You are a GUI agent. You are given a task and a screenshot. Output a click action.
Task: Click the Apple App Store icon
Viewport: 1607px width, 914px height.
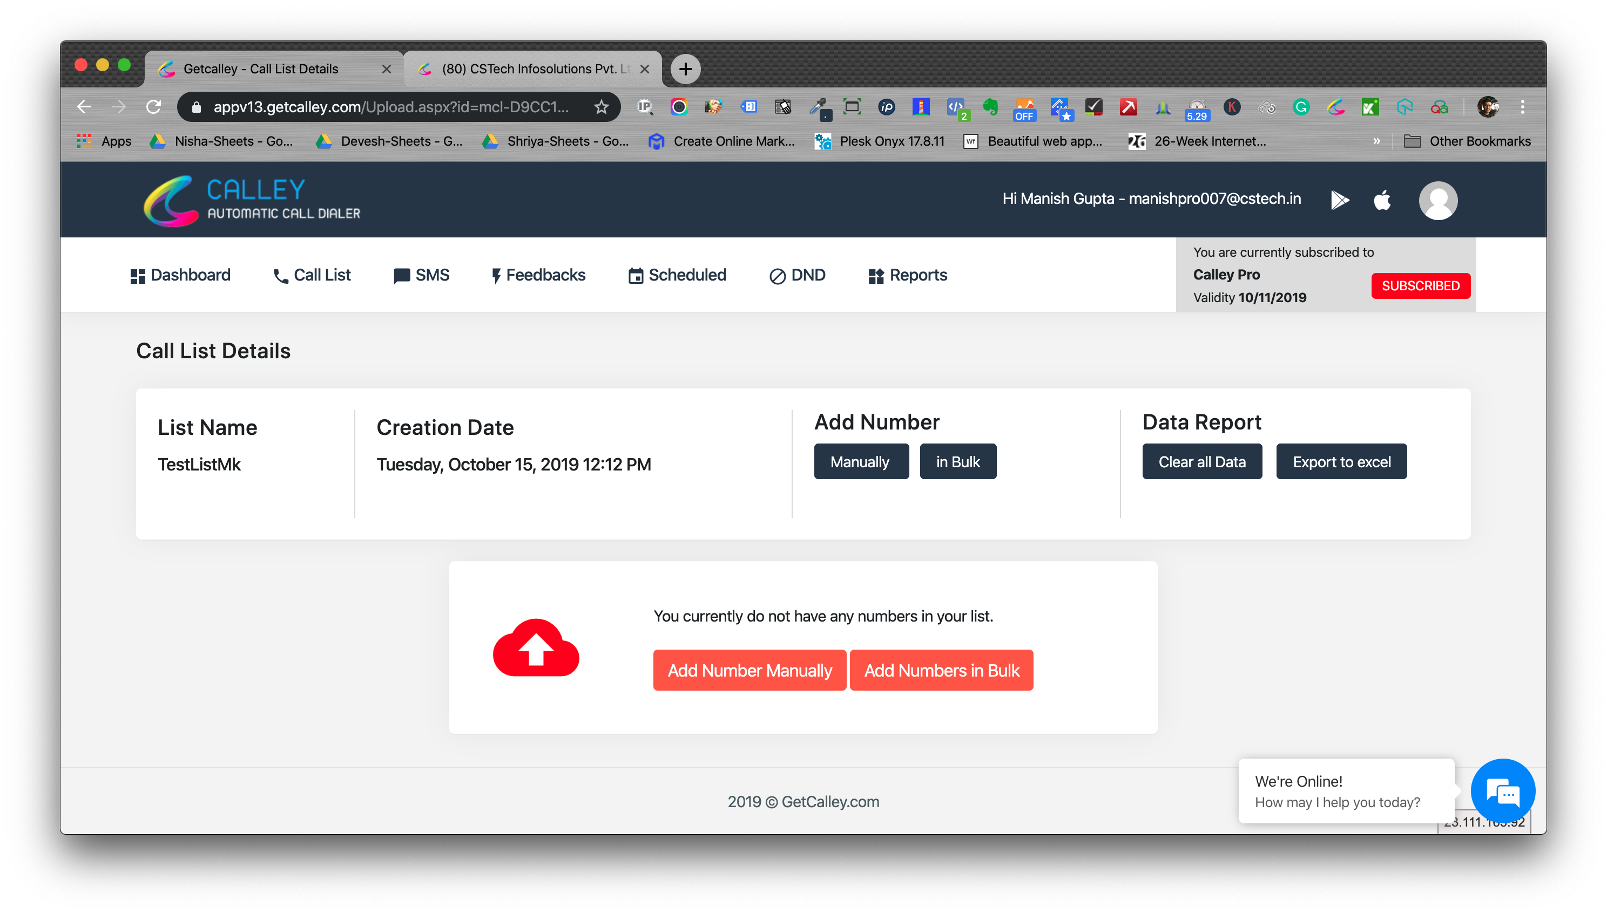pyautogui.click(x=1382, y=200)
